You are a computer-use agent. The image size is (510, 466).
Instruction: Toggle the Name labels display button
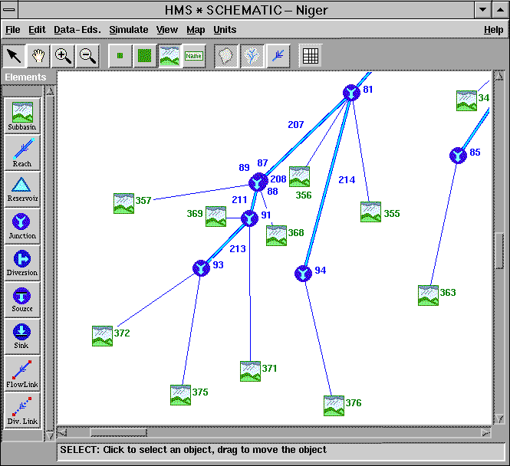193,56
